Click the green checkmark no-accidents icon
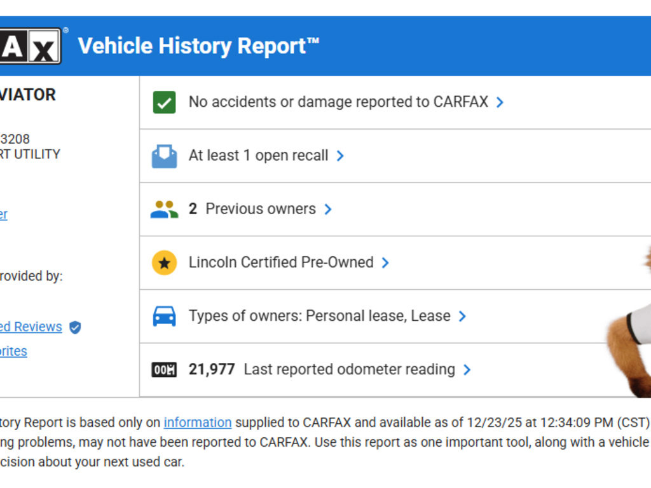The image size is (651, 488). tap(164, 102)
